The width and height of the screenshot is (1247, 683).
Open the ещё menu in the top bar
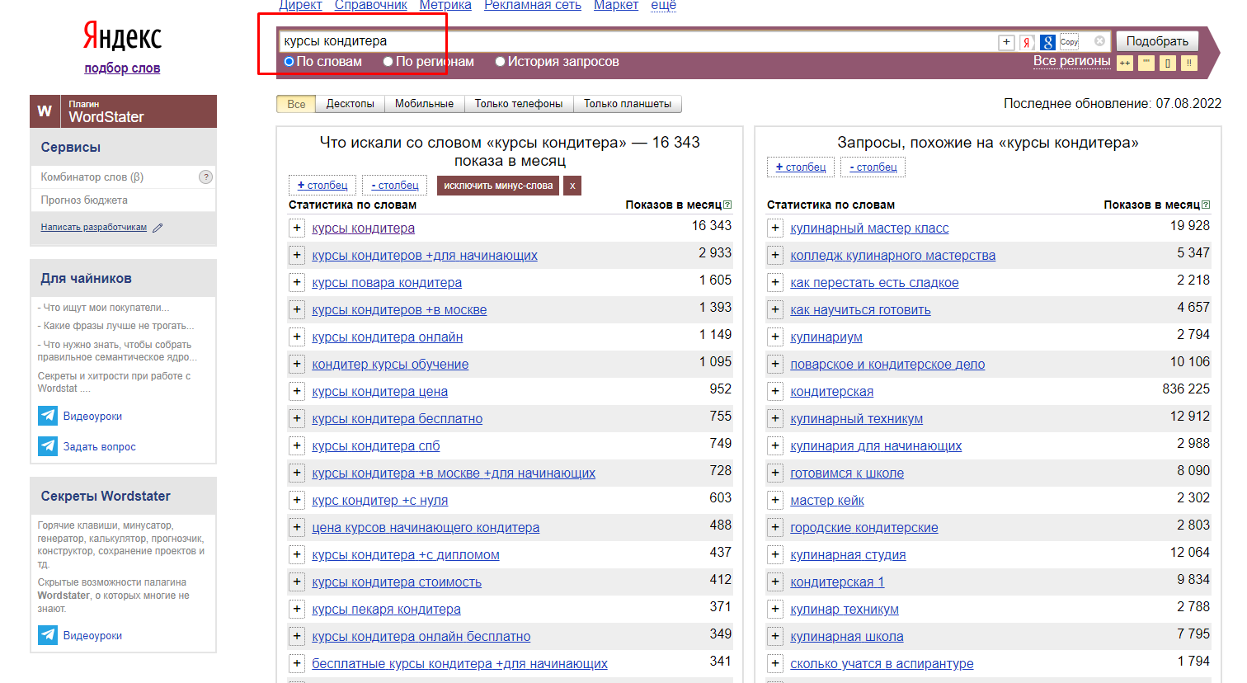(x=663, y=5)
